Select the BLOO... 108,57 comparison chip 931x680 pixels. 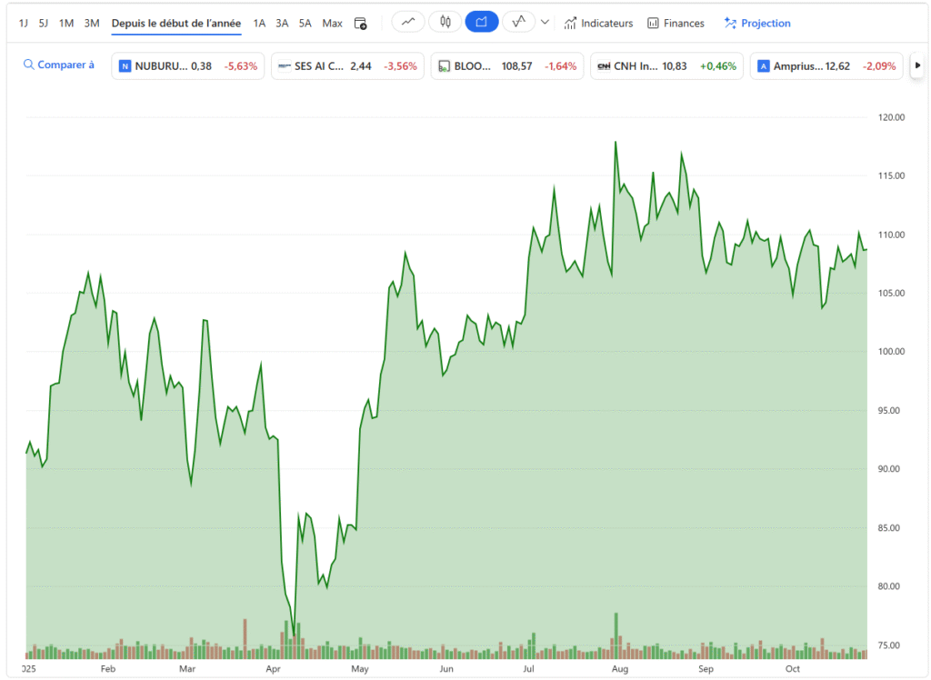506,66
